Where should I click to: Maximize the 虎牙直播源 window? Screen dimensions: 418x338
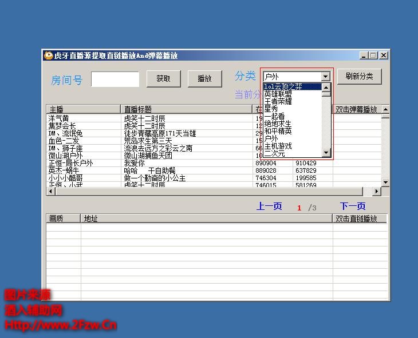(373, 55)
